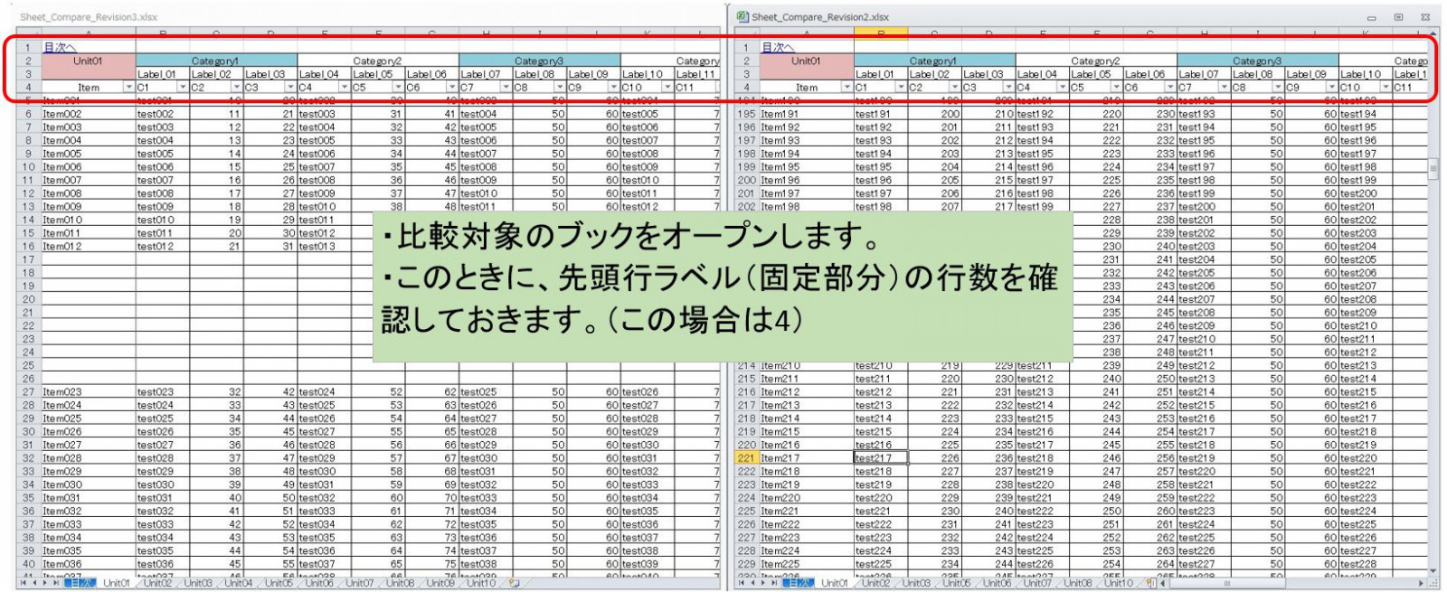
Task: Maximize the Sheet_Compare_Revision2.xlsx window
Action: (1398, 17)
